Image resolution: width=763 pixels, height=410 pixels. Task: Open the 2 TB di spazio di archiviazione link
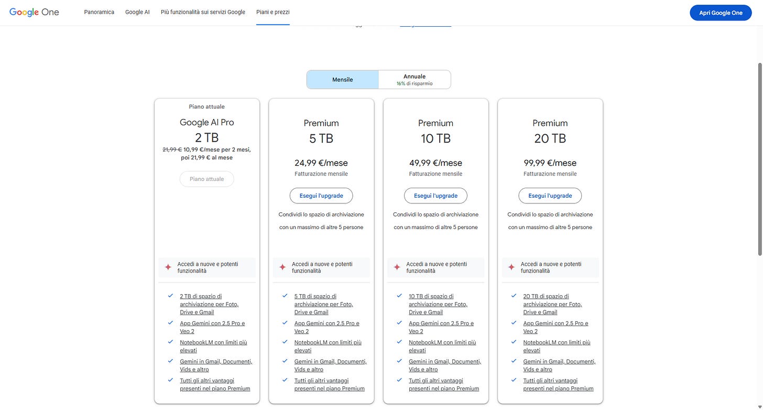(209, 304)
